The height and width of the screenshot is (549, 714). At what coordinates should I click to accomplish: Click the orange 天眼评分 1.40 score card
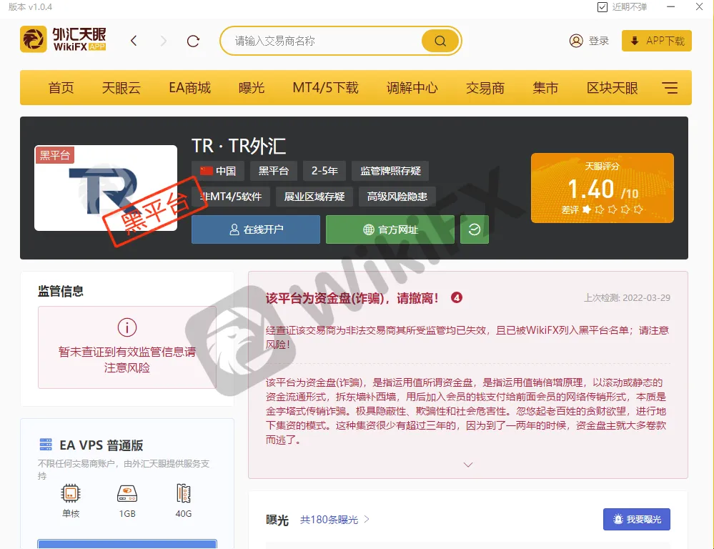click(602, 188)
